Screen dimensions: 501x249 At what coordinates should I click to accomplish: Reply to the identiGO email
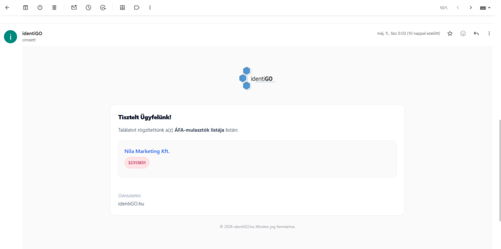pos(476,34)
